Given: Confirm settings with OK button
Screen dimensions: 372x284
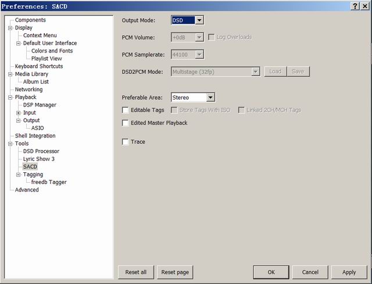Looking at the screenshot, I should coord(271,272).
